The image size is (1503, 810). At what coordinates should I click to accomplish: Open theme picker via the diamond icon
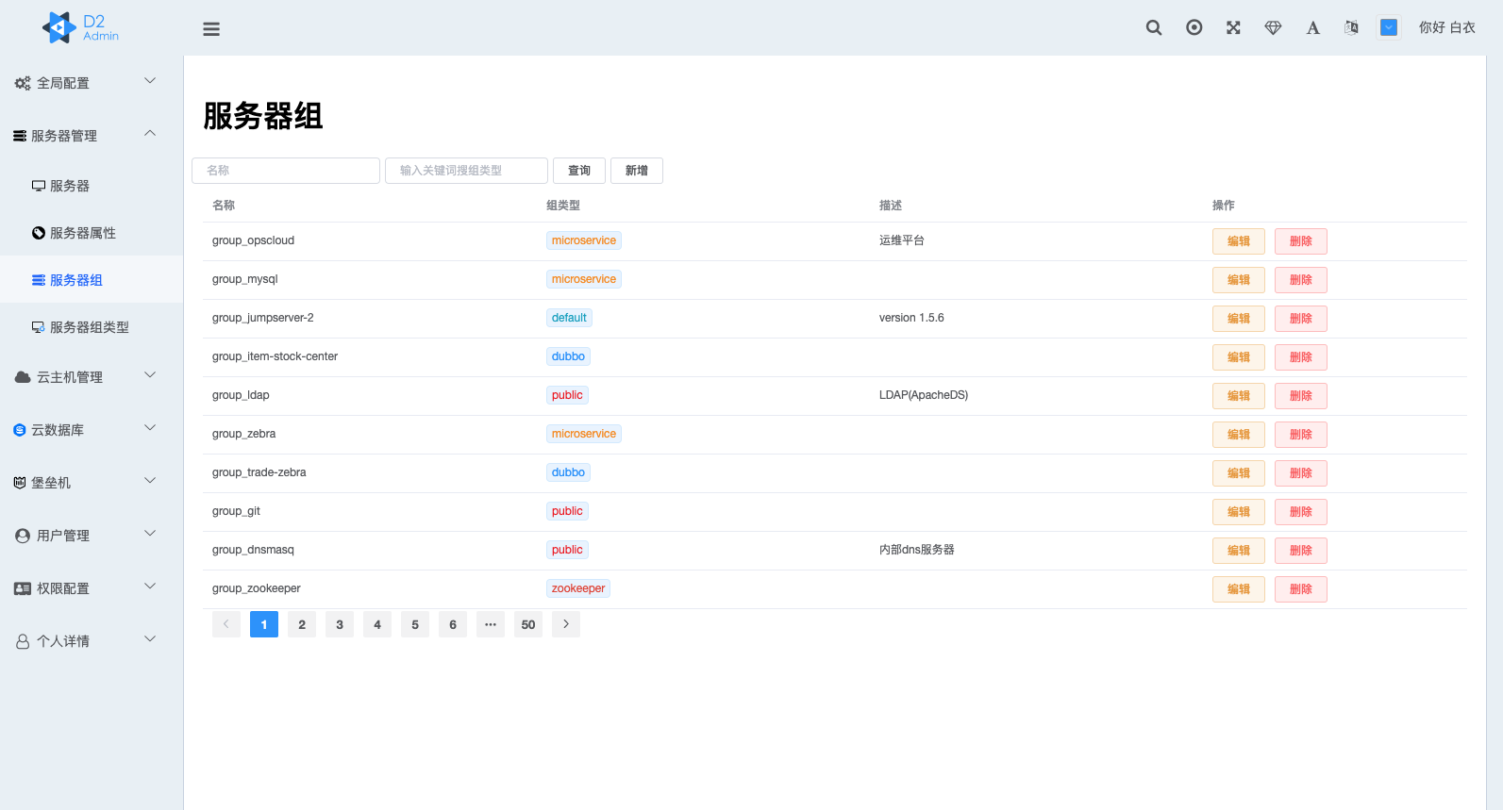click(1273, 27)
